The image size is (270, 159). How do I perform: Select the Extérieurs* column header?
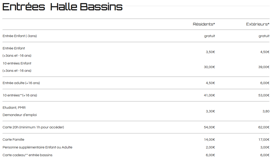pyautogui.click(x=258, y=24)
